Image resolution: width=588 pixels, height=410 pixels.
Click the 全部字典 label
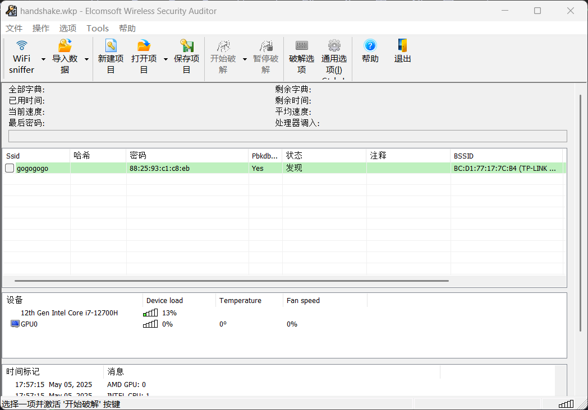point(26,89)
